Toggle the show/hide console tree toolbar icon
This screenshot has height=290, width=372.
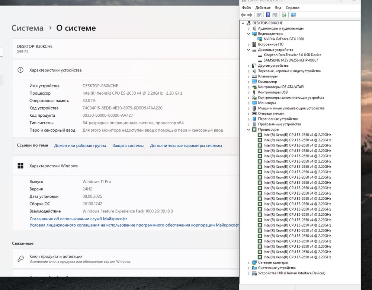(259, 15)
